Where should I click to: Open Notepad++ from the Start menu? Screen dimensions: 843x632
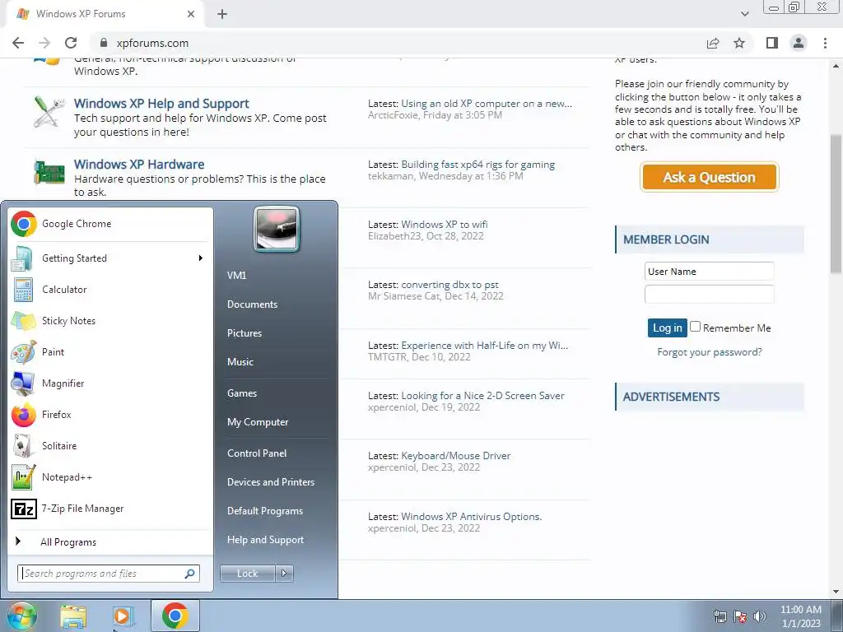pos(111,476)
